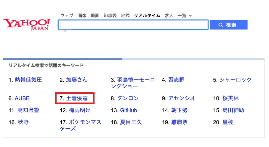Select the 求人 search tab

[x=169, y=16]
